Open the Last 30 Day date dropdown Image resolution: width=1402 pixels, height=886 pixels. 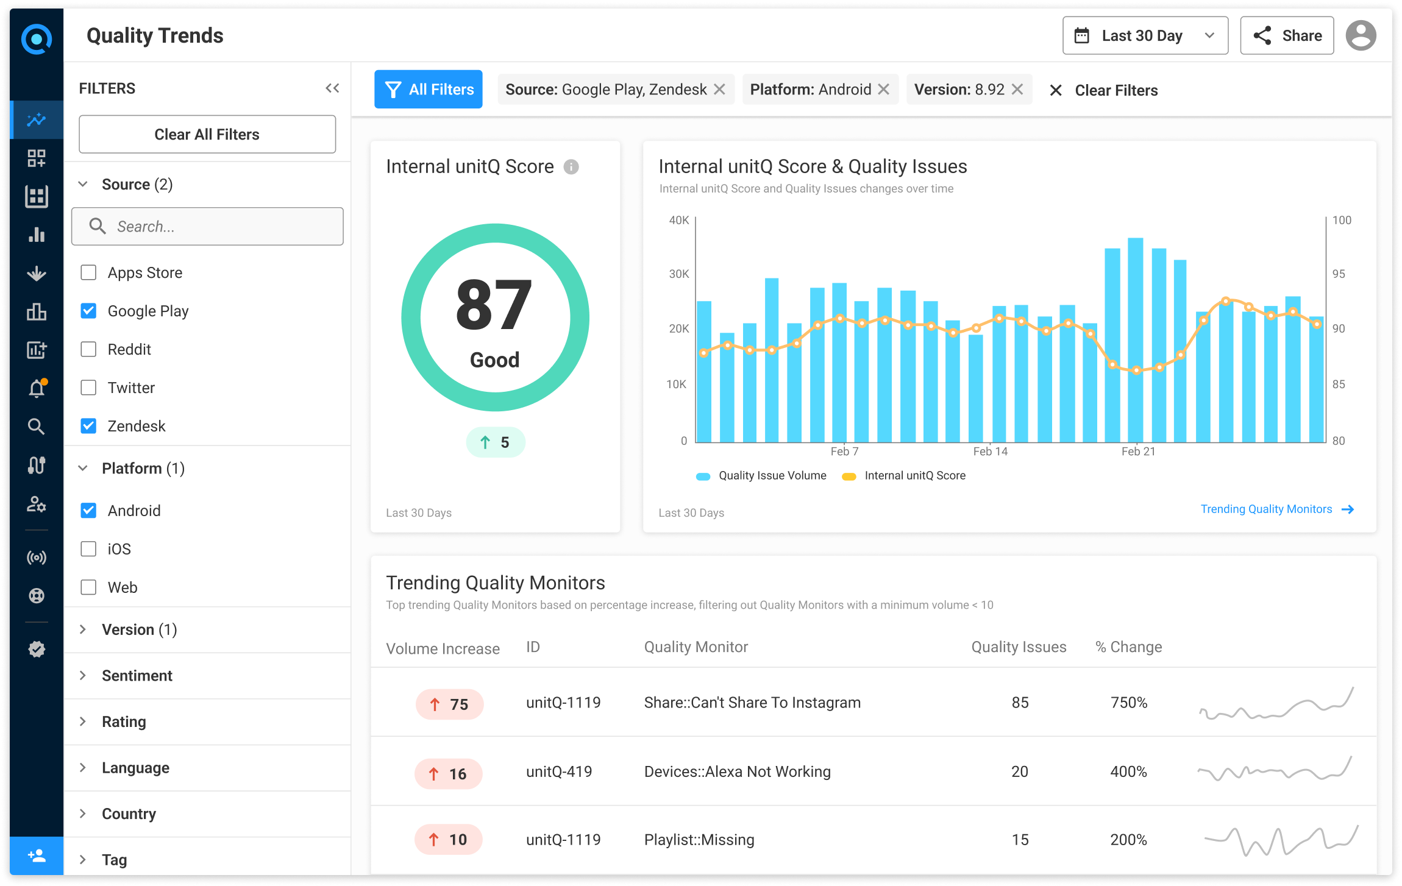click(x=1145, y=36)
